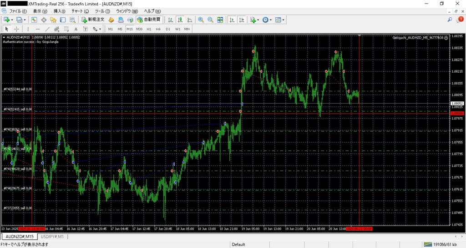Image resolution: width=466 pixels, height=248 pixels.
Task: Open the chart templates dropdown
Action: pyautogui.click(x=280, y=20)
